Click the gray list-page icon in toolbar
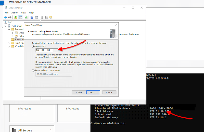 tap(47, 17)
